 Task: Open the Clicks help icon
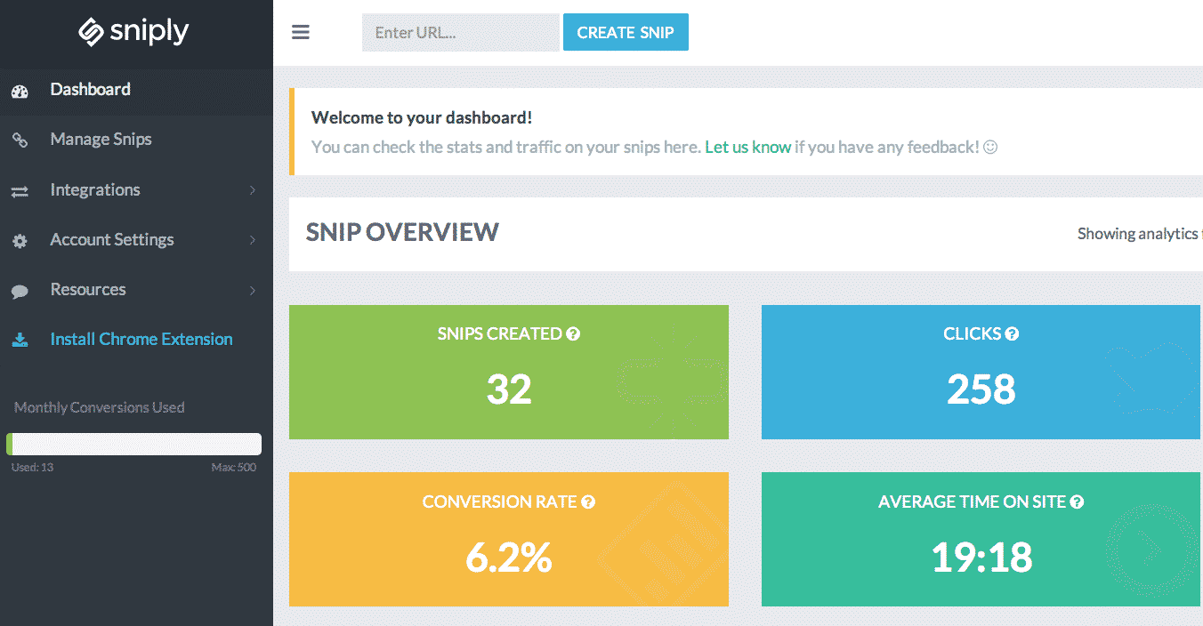pyautogui.click(x=1012, y=333)
